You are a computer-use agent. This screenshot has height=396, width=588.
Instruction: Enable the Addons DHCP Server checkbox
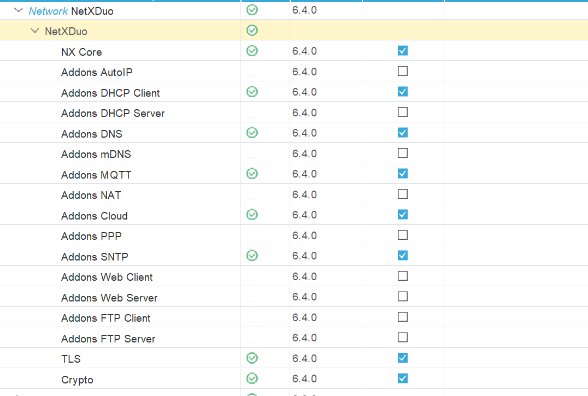(402, 111)
